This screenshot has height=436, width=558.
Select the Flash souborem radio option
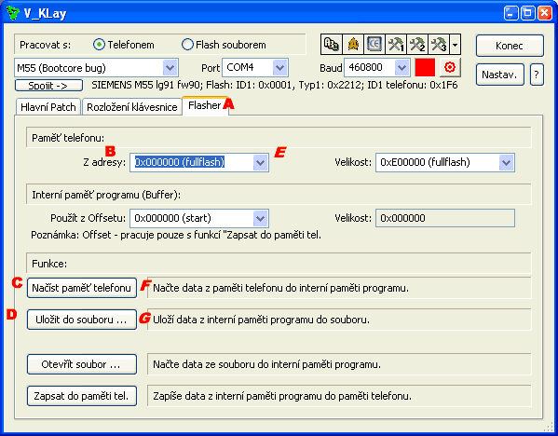click(x=224, y=45)
